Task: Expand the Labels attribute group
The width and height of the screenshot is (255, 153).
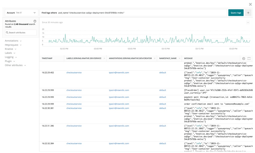Action: (x=10, y=53)
